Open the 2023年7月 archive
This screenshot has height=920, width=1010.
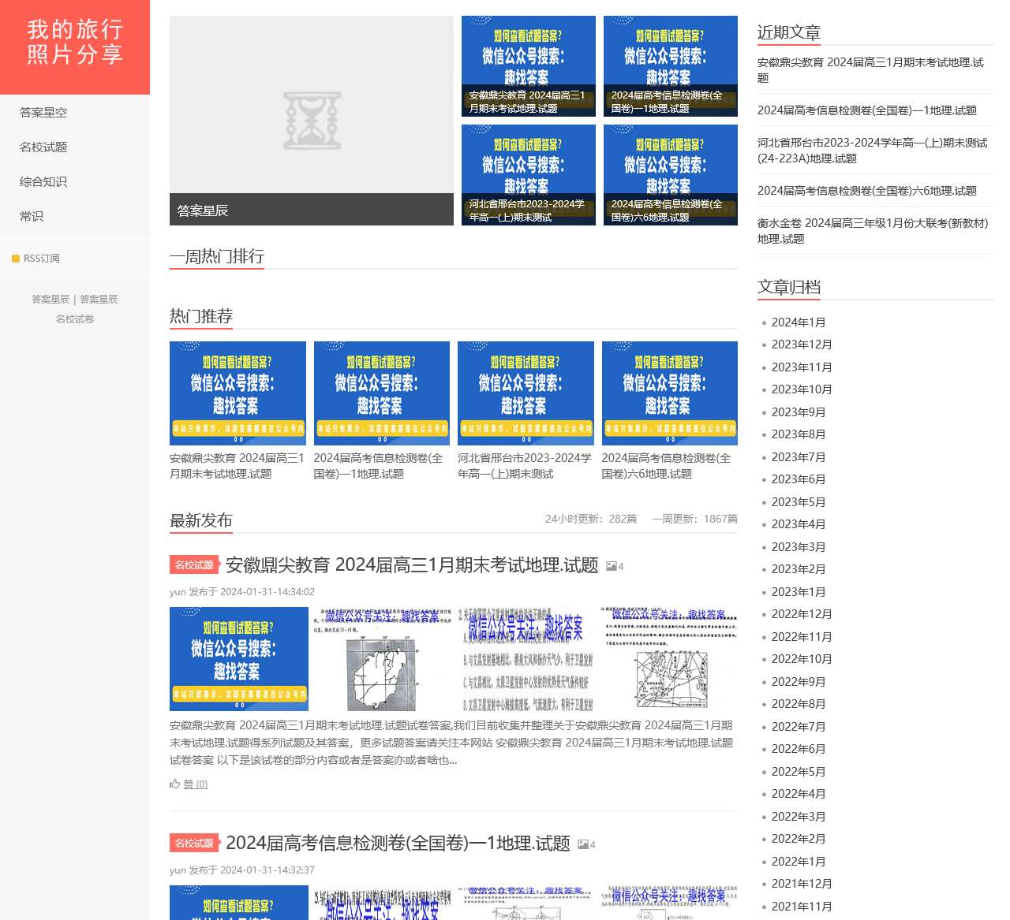[x=799, y=457]
